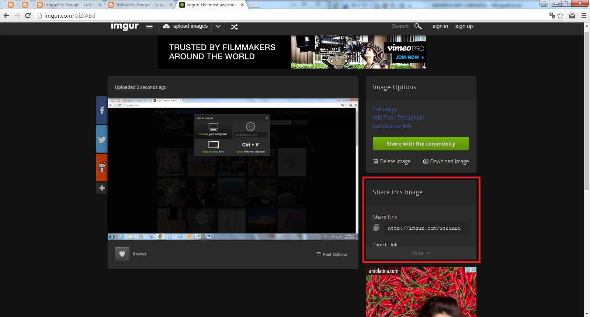590x317 pixels.
Task: Click Share with the community button
Action: coord(421,144)
